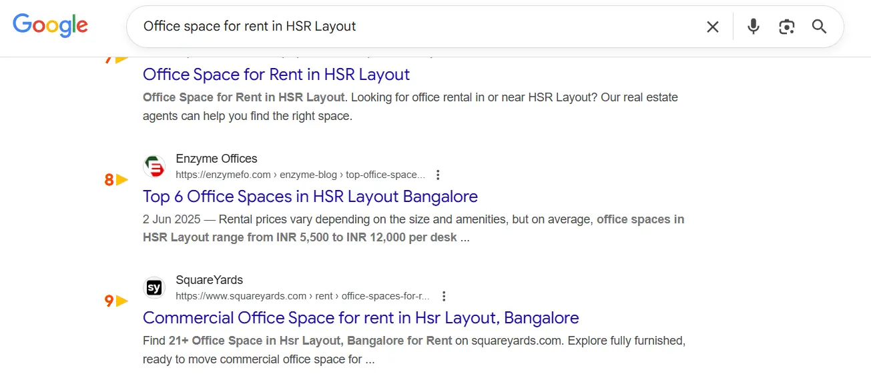
Task: Start voice search with the microphone
Action: [x=753, y=27]
